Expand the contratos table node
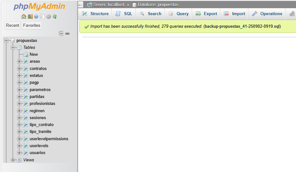The width and height of the screenshot is (296, 172). [x=19, y=69]
